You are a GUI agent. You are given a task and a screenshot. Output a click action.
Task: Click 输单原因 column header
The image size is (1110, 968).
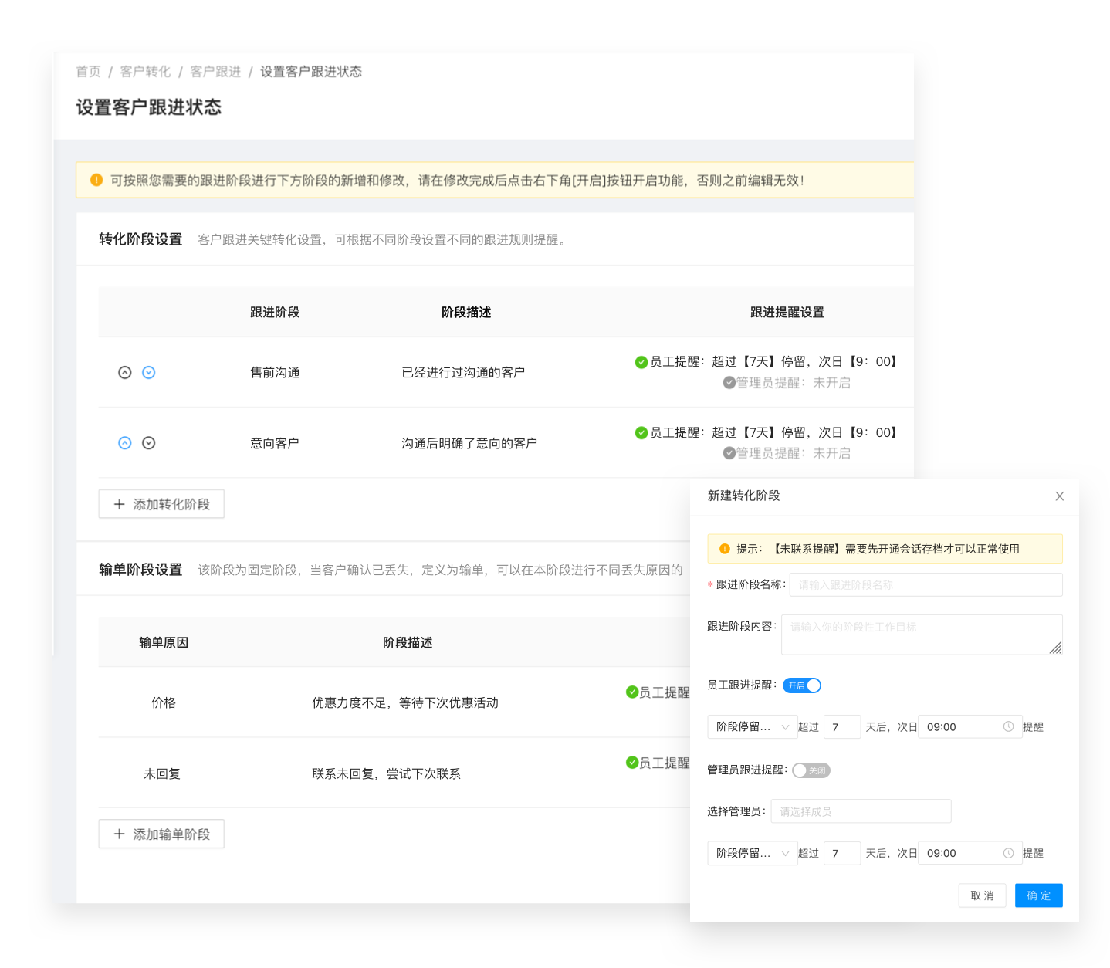click(x=164, y=643)
